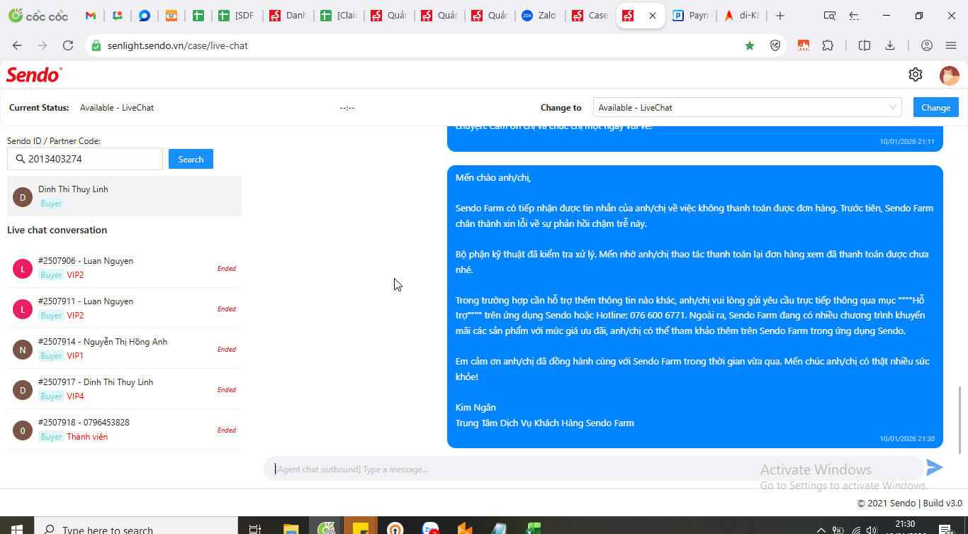The height and width of the screenshot is (534, 968).
Task: Switch to the Gmail tab
Action: point(90,16)
